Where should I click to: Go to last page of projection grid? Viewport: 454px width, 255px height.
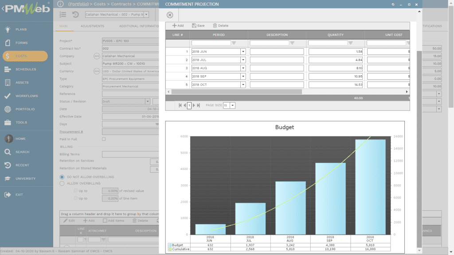[198, 105]
